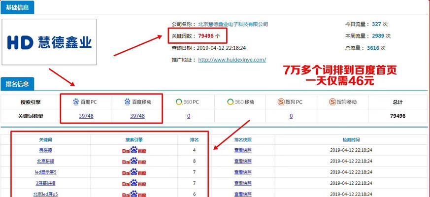The height and width of the screenshot is (197, 430).
Task: Open the 0 count under 搜狗PC
Action: coord(291,116)
